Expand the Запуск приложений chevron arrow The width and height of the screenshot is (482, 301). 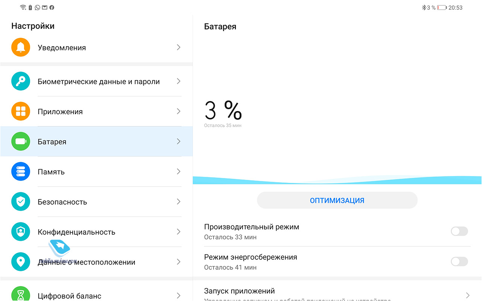click(x=468, y=295)
